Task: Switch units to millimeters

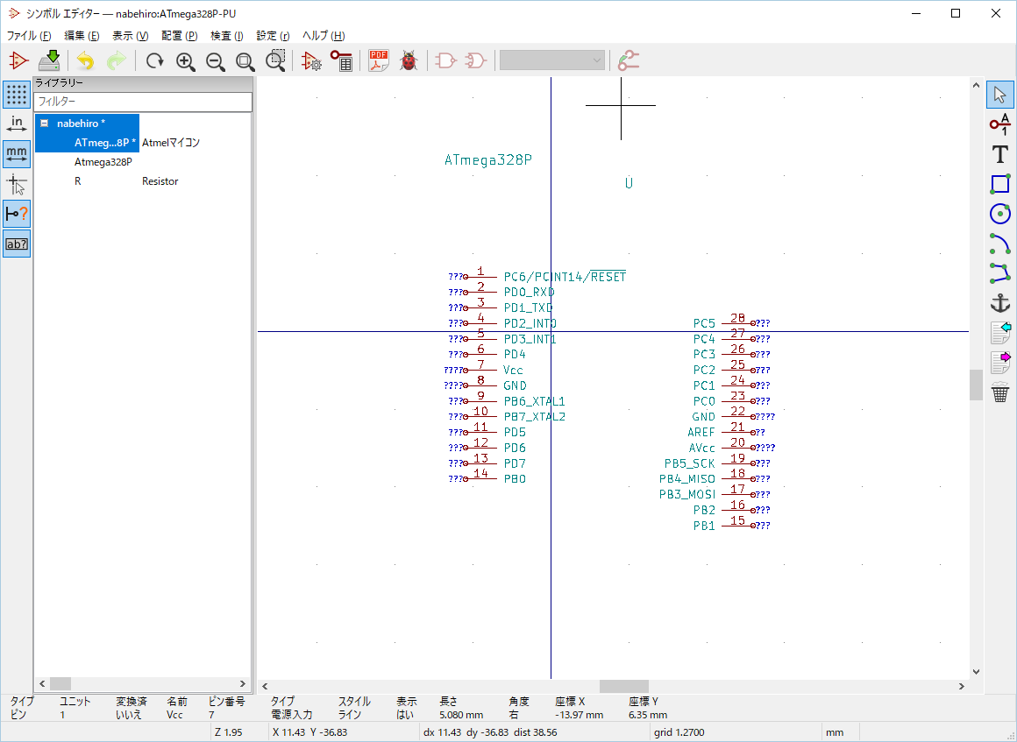Action: (17, 154)
